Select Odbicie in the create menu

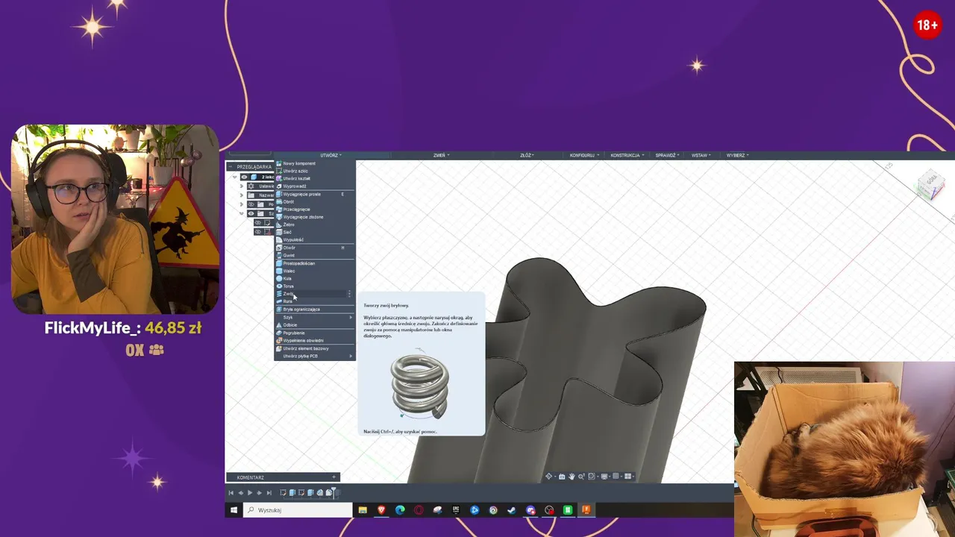[315, 324]
